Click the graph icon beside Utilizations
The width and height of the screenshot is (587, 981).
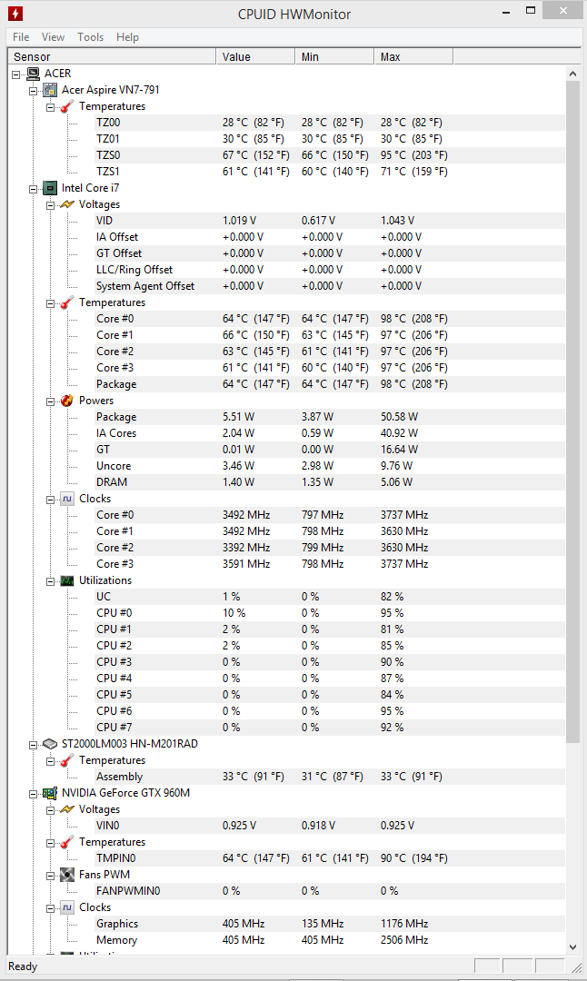[67, 580]
